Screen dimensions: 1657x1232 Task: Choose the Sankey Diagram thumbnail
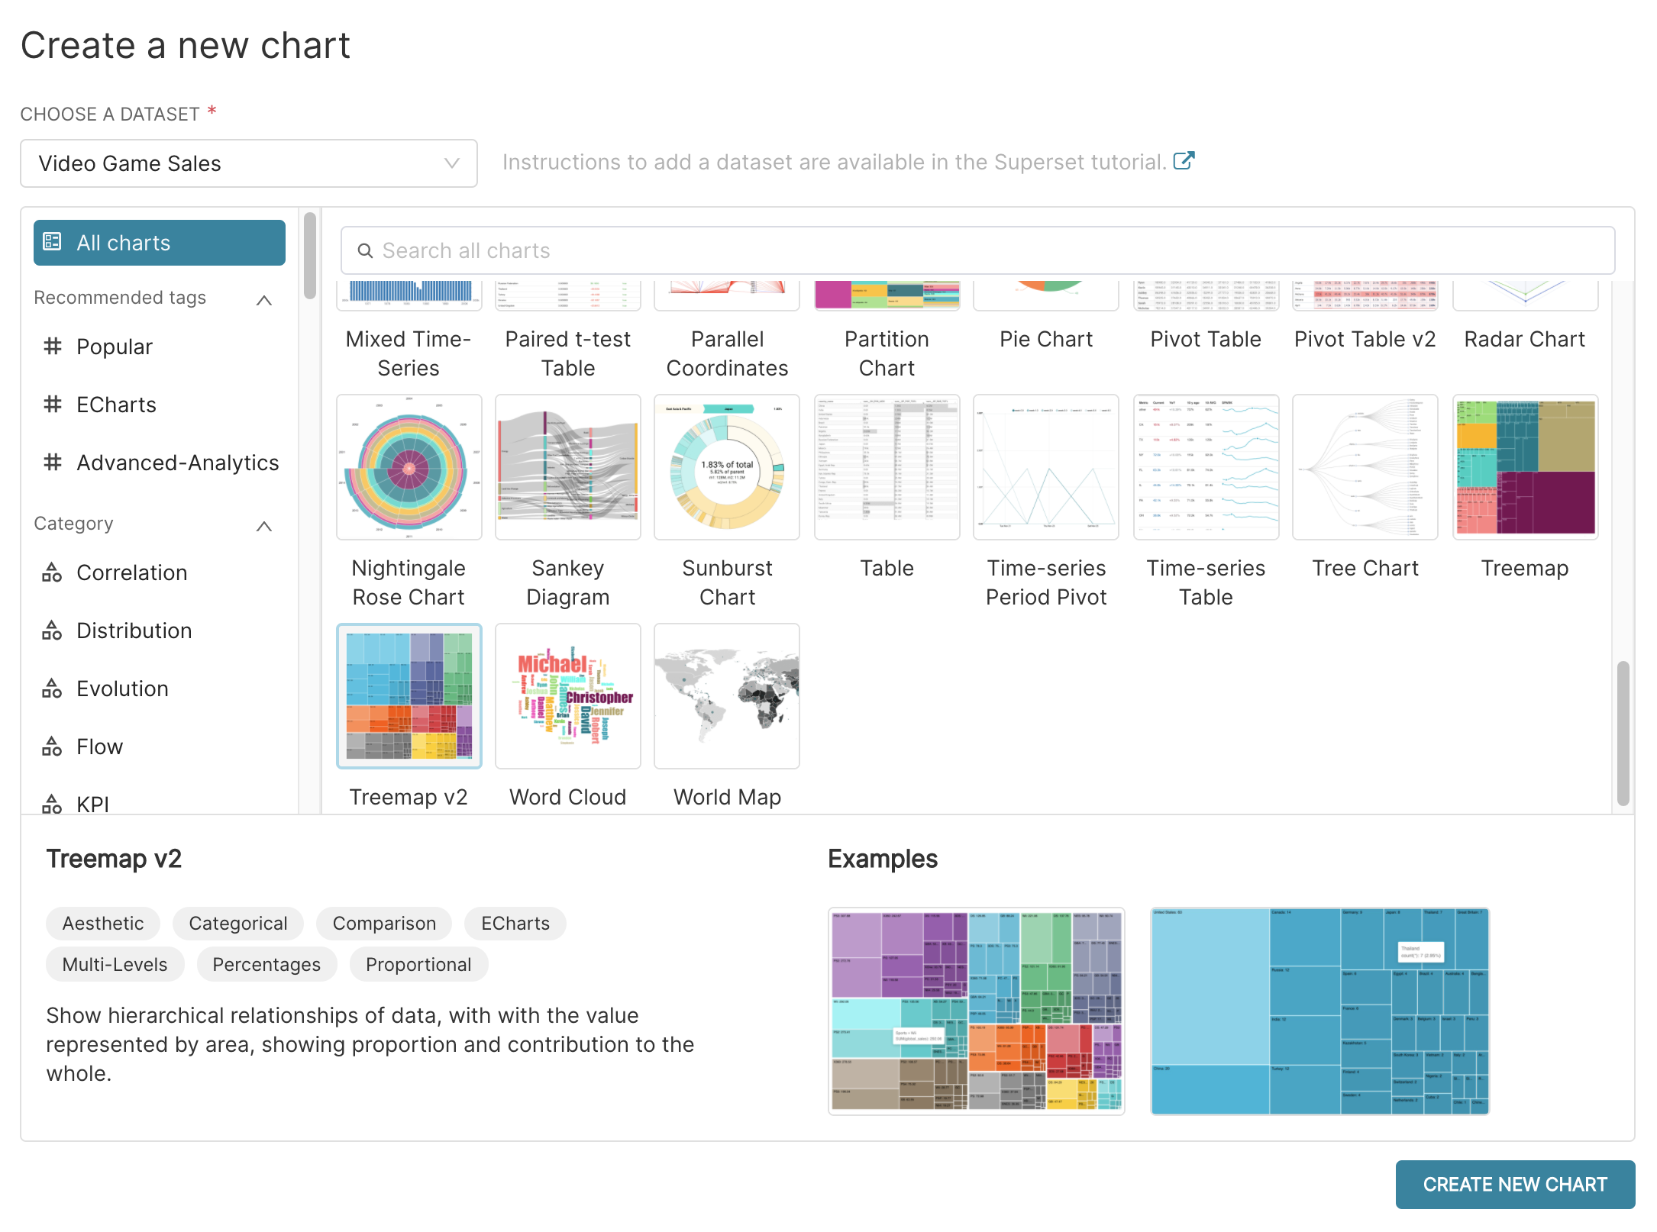point(567,467)
